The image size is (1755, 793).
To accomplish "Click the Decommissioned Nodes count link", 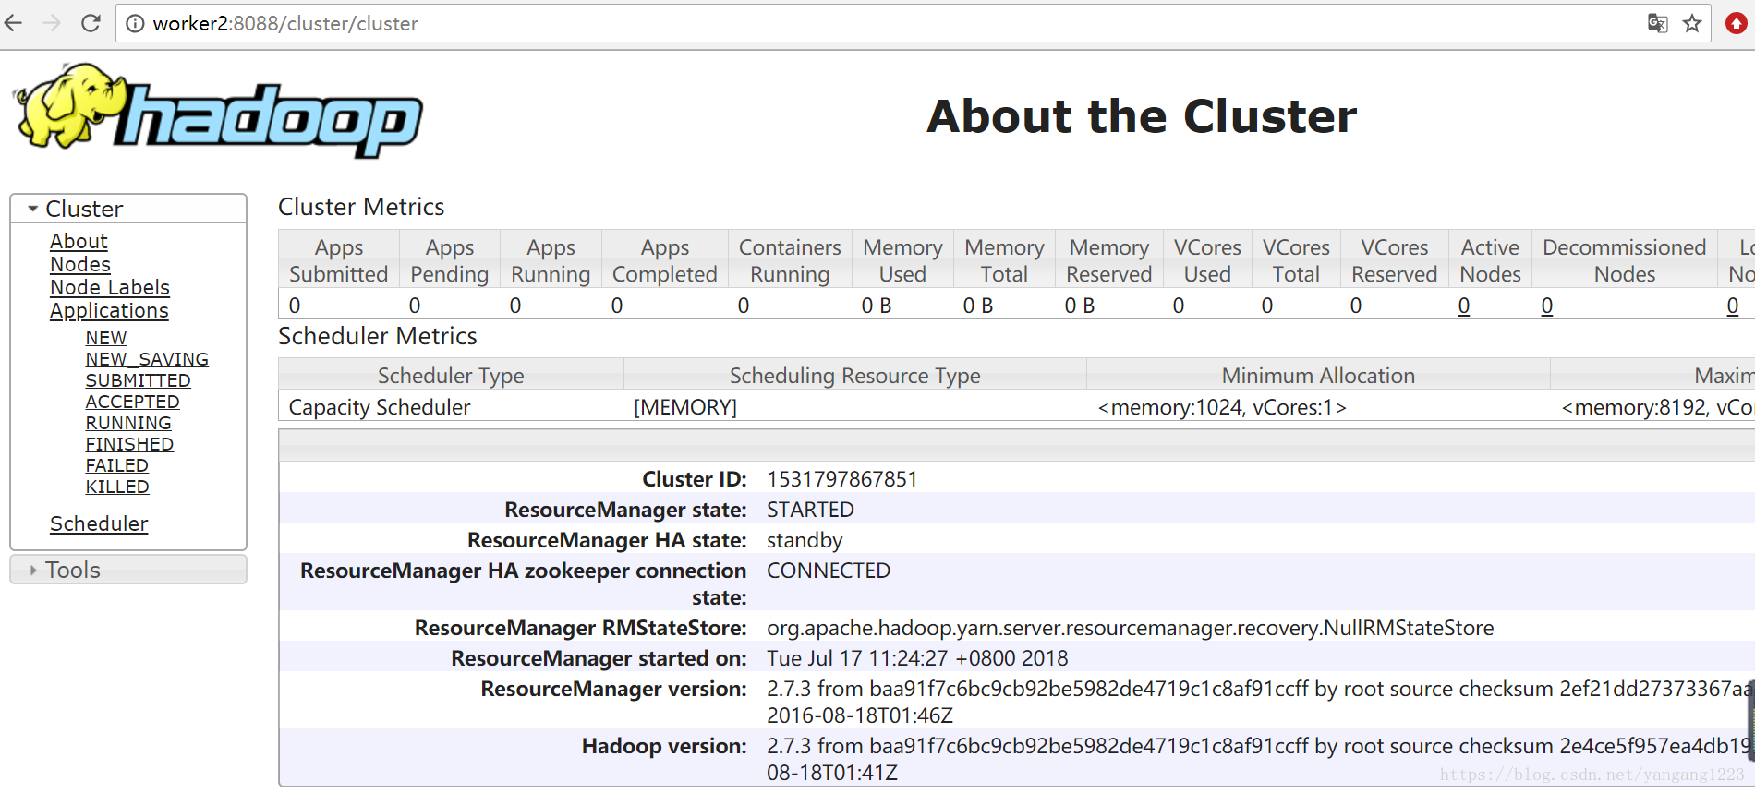I will tap(1547, 306).
